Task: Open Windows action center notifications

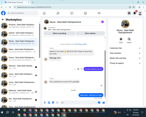Action: pyautogui.click(x=142, y=112)
